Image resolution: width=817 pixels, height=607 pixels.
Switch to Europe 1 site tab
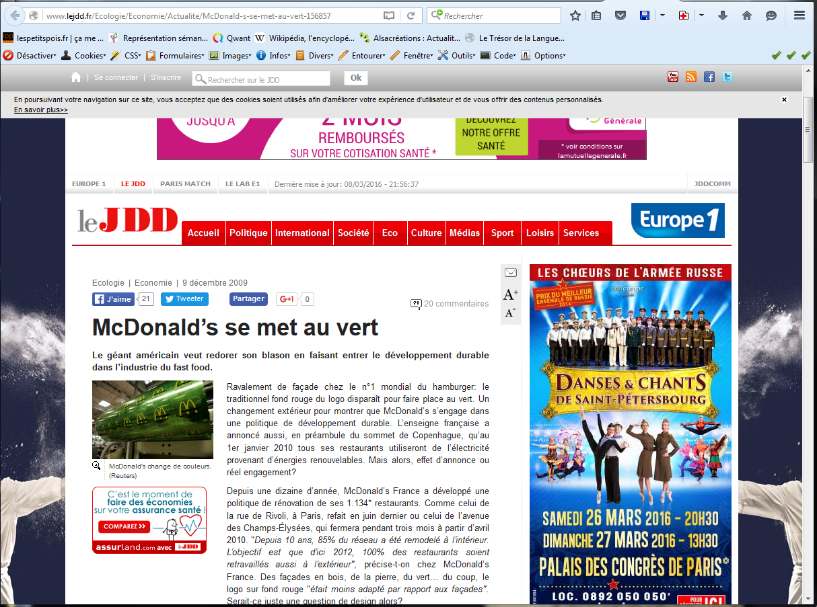coord(89,184)
